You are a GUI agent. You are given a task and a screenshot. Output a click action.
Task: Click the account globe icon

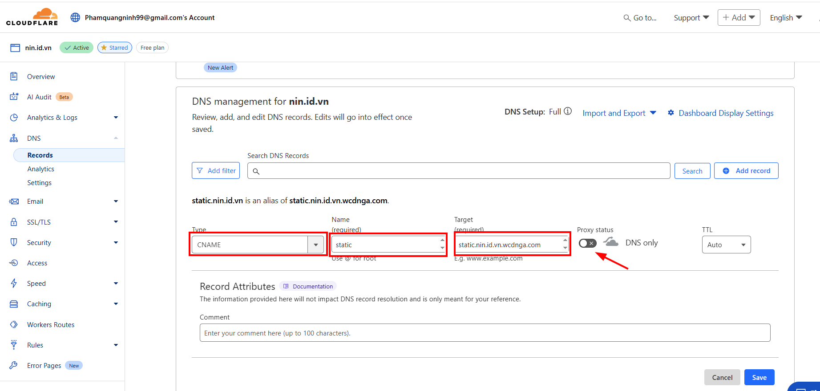pyautogui.click(x=76, y=17)
